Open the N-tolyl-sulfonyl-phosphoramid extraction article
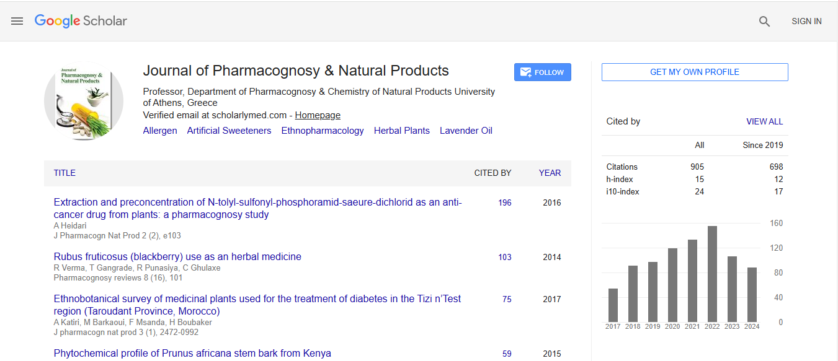838x361 pixels. point(257,209)
